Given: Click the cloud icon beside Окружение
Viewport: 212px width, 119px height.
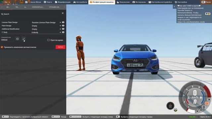Looking at the screenshot, I should pos(118,2).
